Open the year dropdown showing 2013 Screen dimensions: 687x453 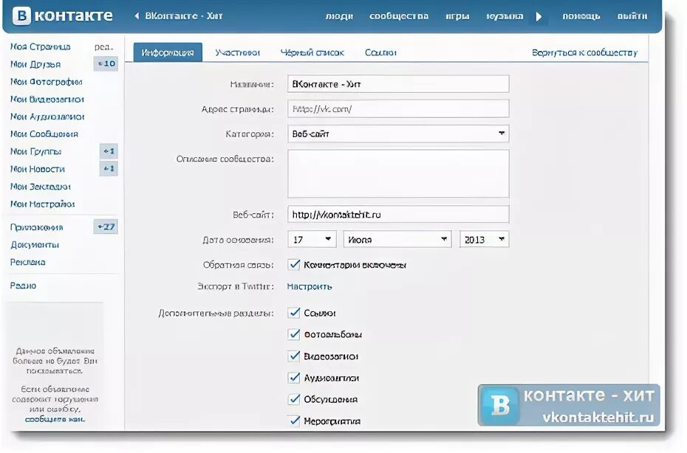[484, 240]
